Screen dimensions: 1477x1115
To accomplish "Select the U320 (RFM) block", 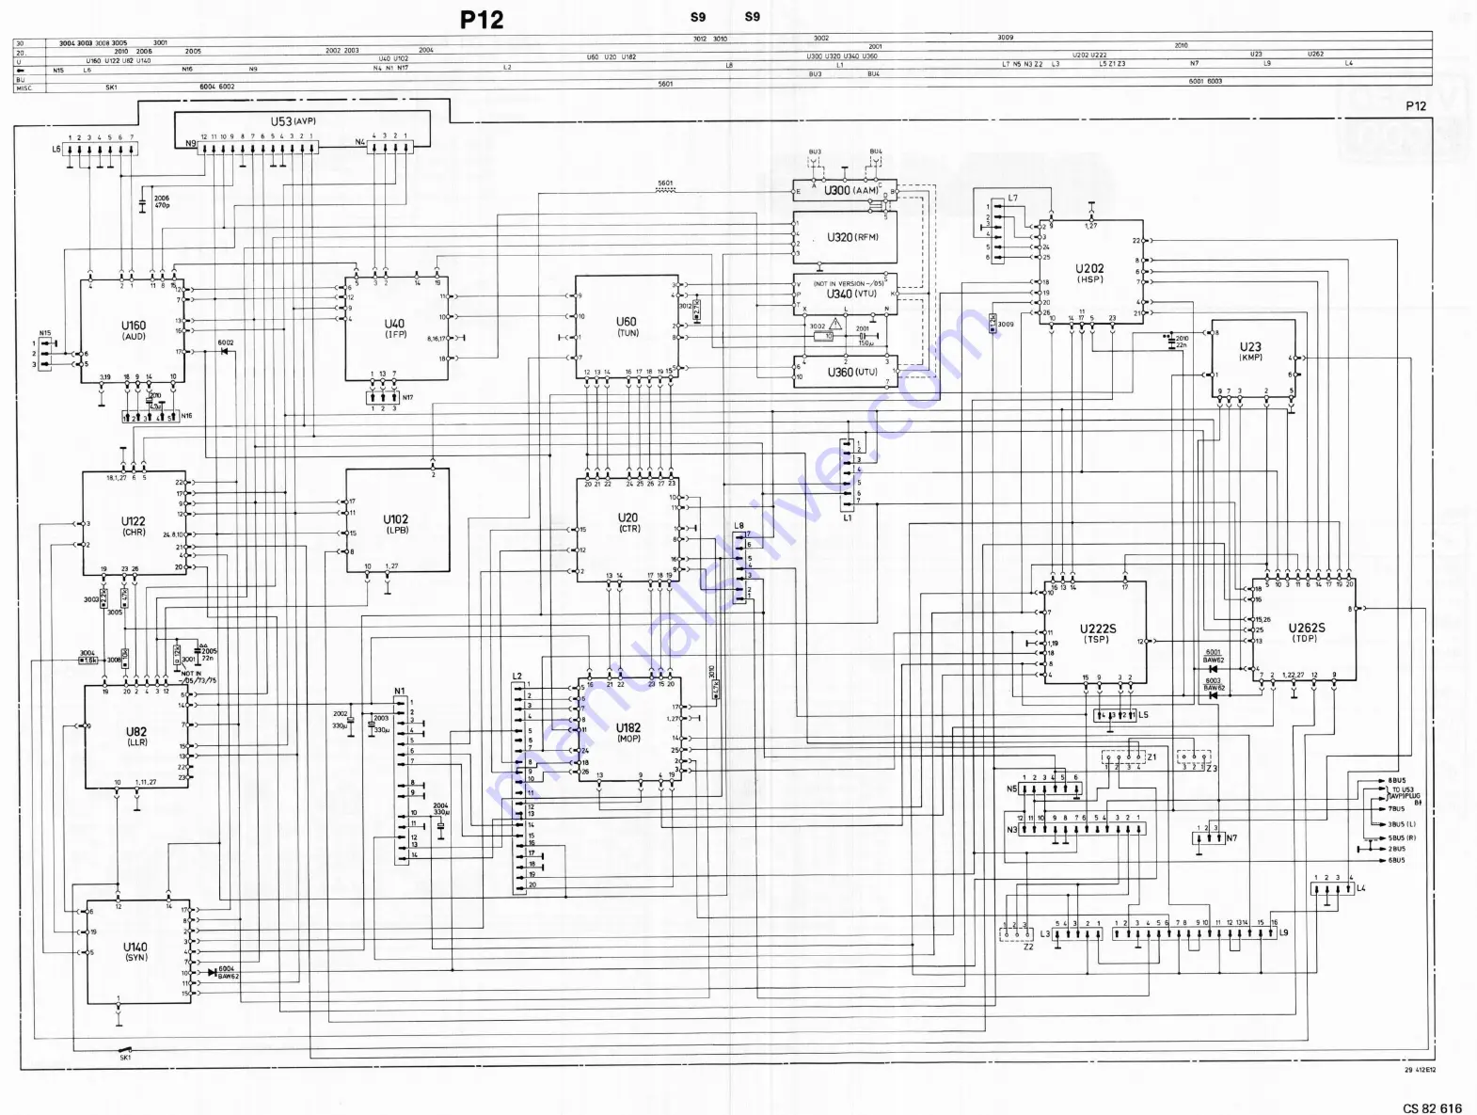I will [x=845, y=237].
